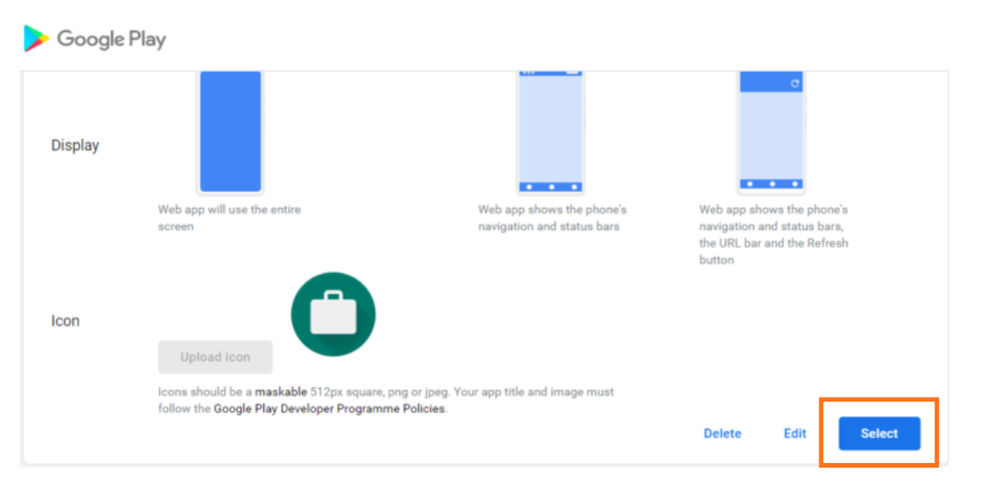The image size is (992, 490).
Task: Select the full-screen display phone illustration
Action: click(x=231, y=131)
